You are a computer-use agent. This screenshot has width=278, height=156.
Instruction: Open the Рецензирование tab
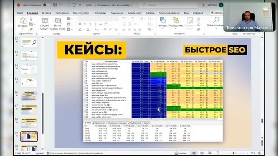coord(169,13)
